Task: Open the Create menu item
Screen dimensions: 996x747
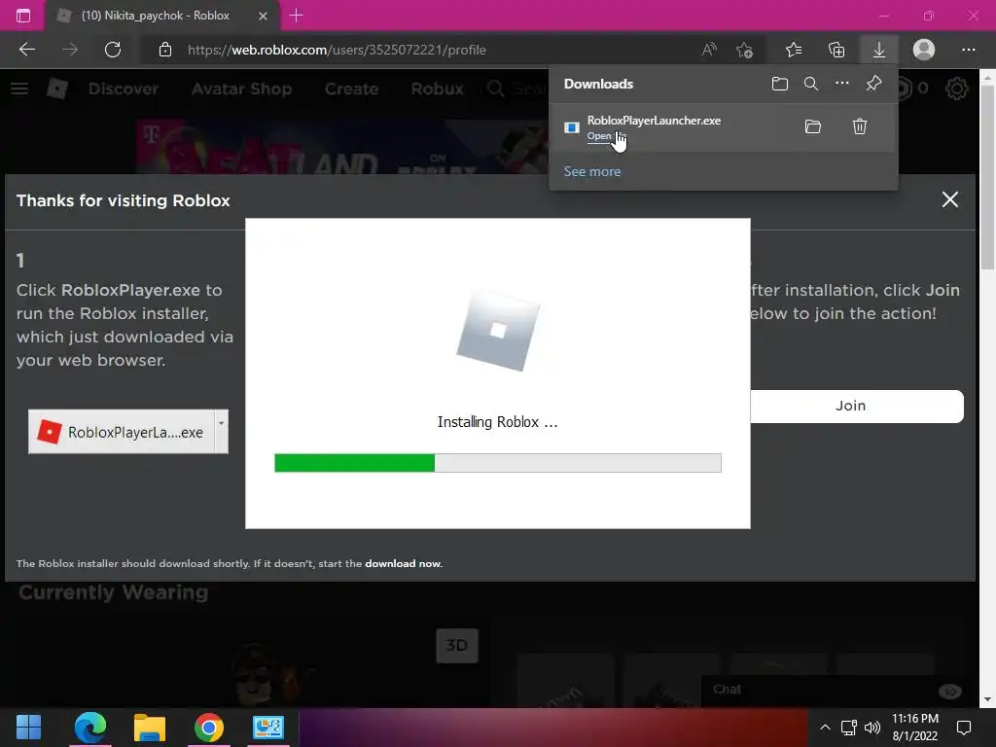Action: pos(351,89)
